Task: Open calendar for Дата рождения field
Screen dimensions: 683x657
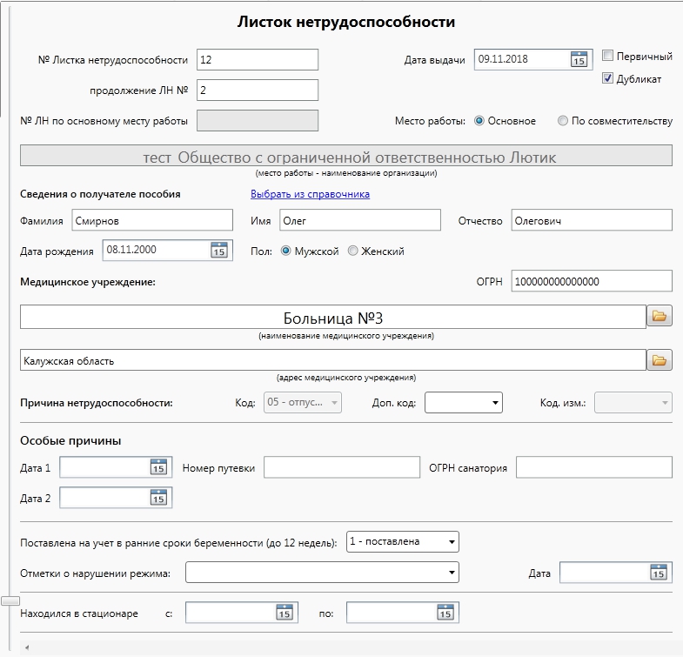Action: pos(219,250)
